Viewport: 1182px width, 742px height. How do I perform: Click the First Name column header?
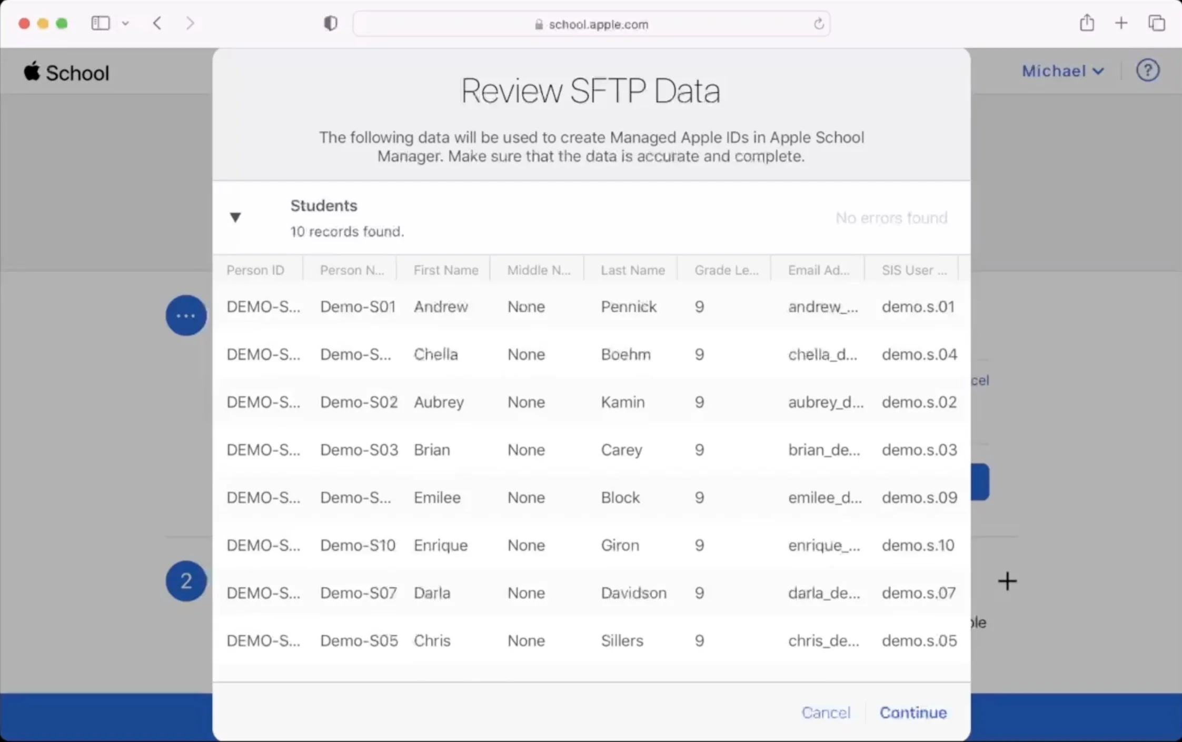click(x=445, y=270)
